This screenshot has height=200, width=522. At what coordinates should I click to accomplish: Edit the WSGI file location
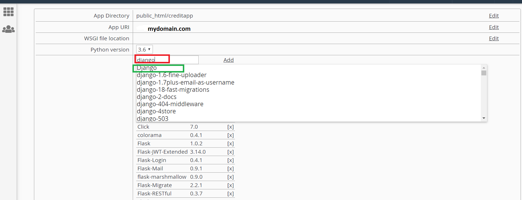click(494, 39)
